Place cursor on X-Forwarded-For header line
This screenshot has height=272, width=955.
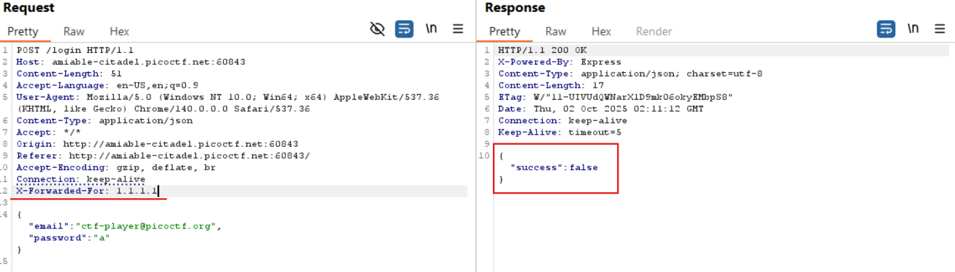87,191
